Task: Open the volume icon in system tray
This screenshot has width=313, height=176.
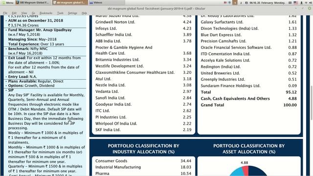Action: pos(311,2)
